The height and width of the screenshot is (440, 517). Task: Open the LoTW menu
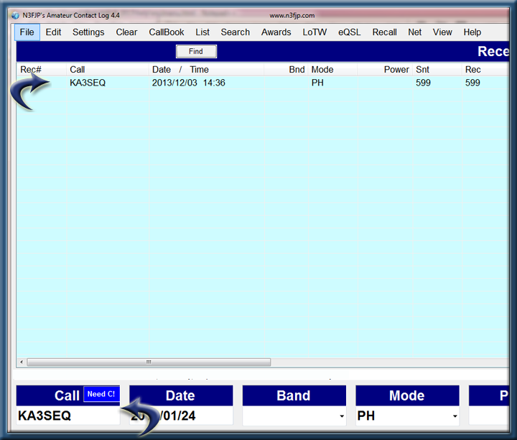coord(315,32)
